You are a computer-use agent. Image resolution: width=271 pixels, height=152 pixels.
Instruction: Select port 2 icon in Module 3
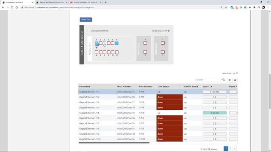click(163, 52)
